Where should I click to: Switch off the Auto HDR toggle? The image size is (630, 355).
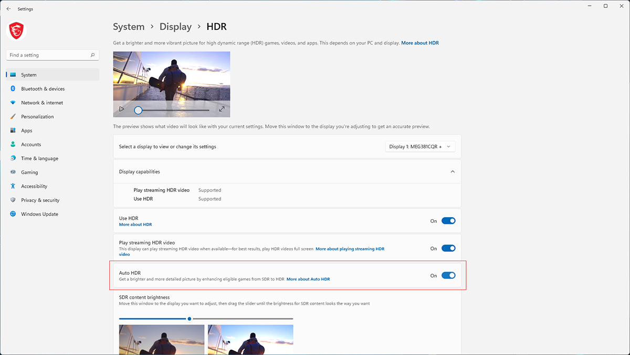point(448,275)
